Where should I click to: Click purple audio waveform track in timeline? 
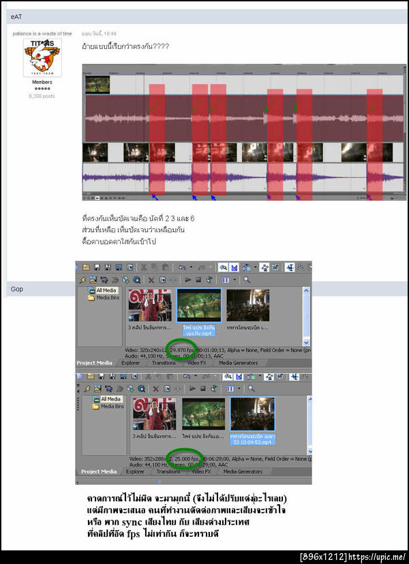[x=243, y=177]
